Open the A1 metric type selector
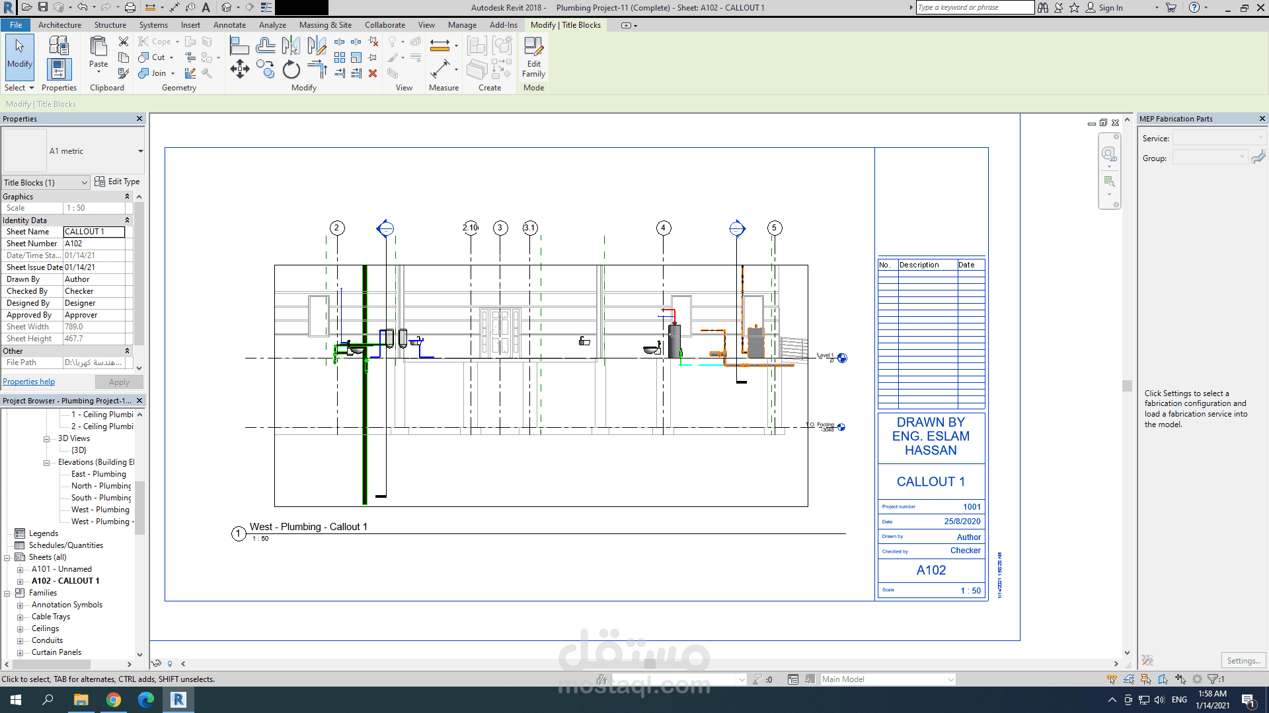 [x=140, y=151]
